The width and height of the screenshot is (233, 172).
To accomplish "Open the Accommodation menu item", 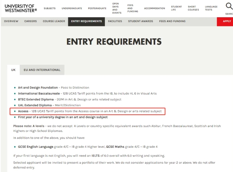I will [x=154, y=8].
